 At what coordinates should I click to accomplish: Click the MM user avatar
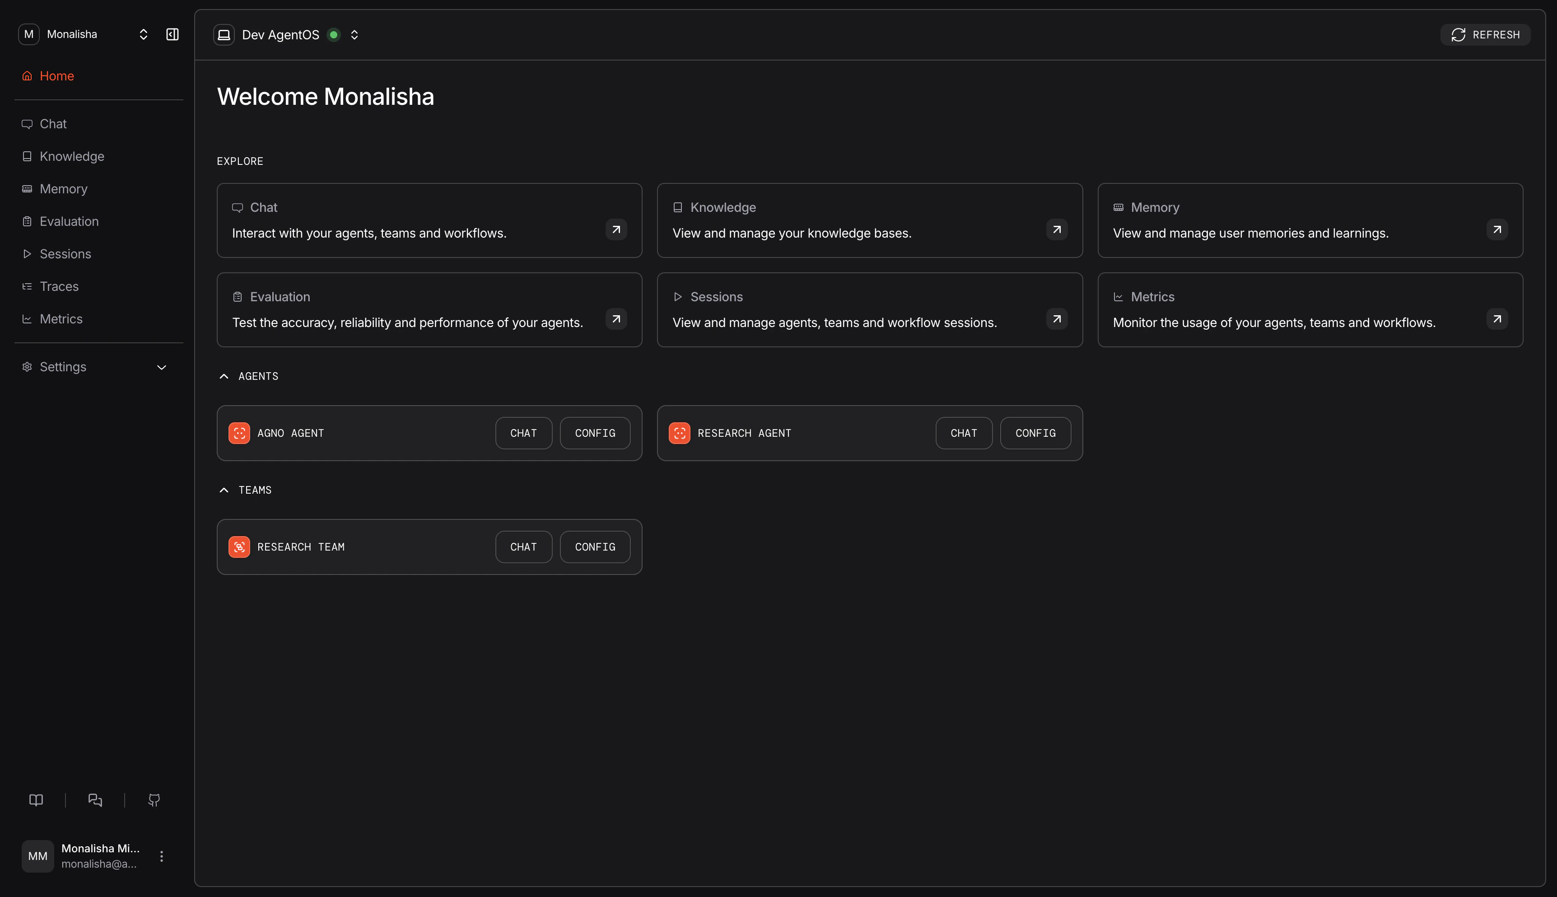[x=37, y=856]
